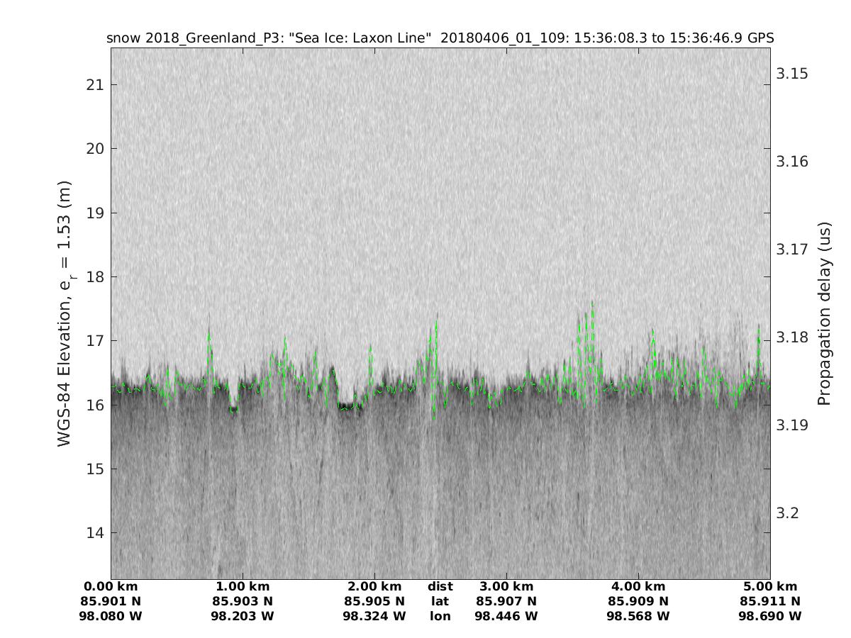This screenshot has width=851, height=638.
Task: Select the 3.15 propagation delay tick
Action: click(x=792, y=74)
